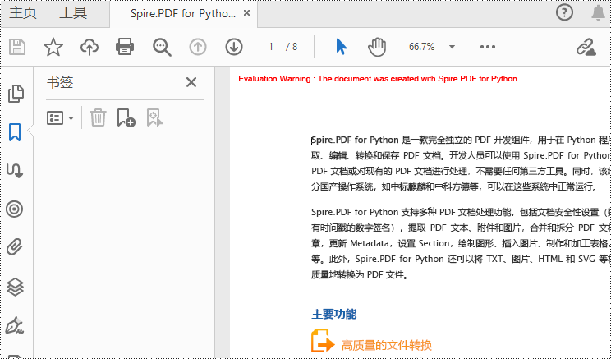Click the 66.7% zoom level field
This screenshot has width=611, height=359.
[x=422, y=47]
